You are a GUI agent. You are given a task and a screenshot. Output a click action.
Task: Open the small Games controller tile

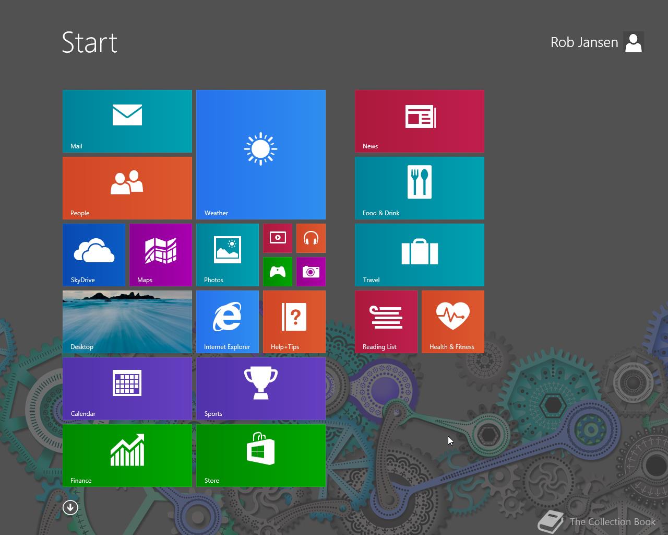pyautogui.click(x=278, y=272)
